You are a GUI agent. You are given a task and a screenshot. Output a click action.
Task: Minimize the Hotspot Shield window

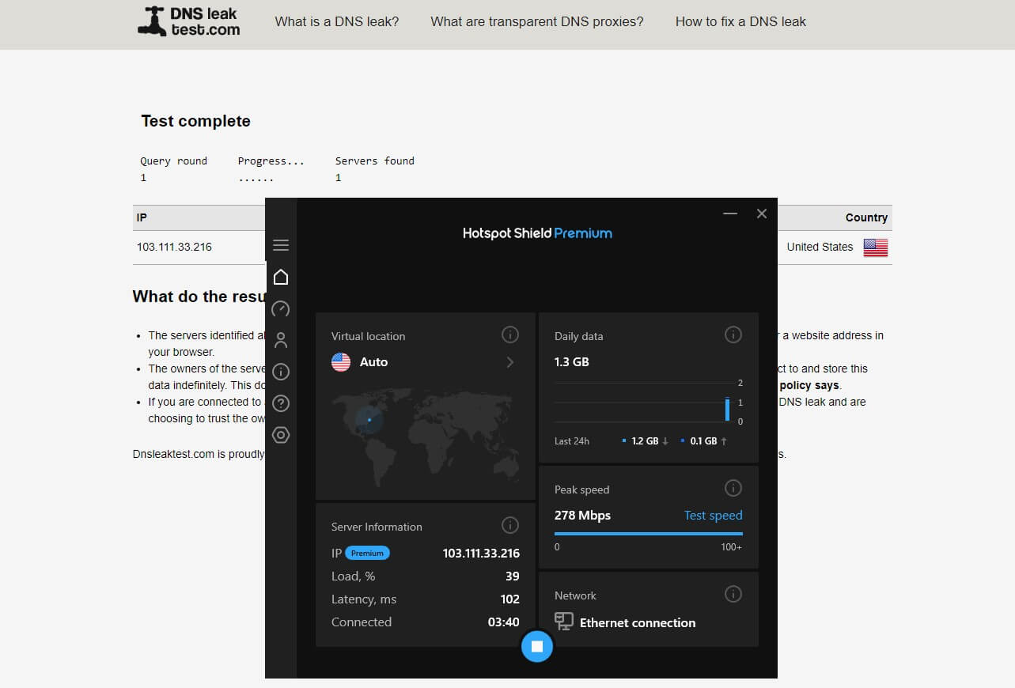pos(730,214)
